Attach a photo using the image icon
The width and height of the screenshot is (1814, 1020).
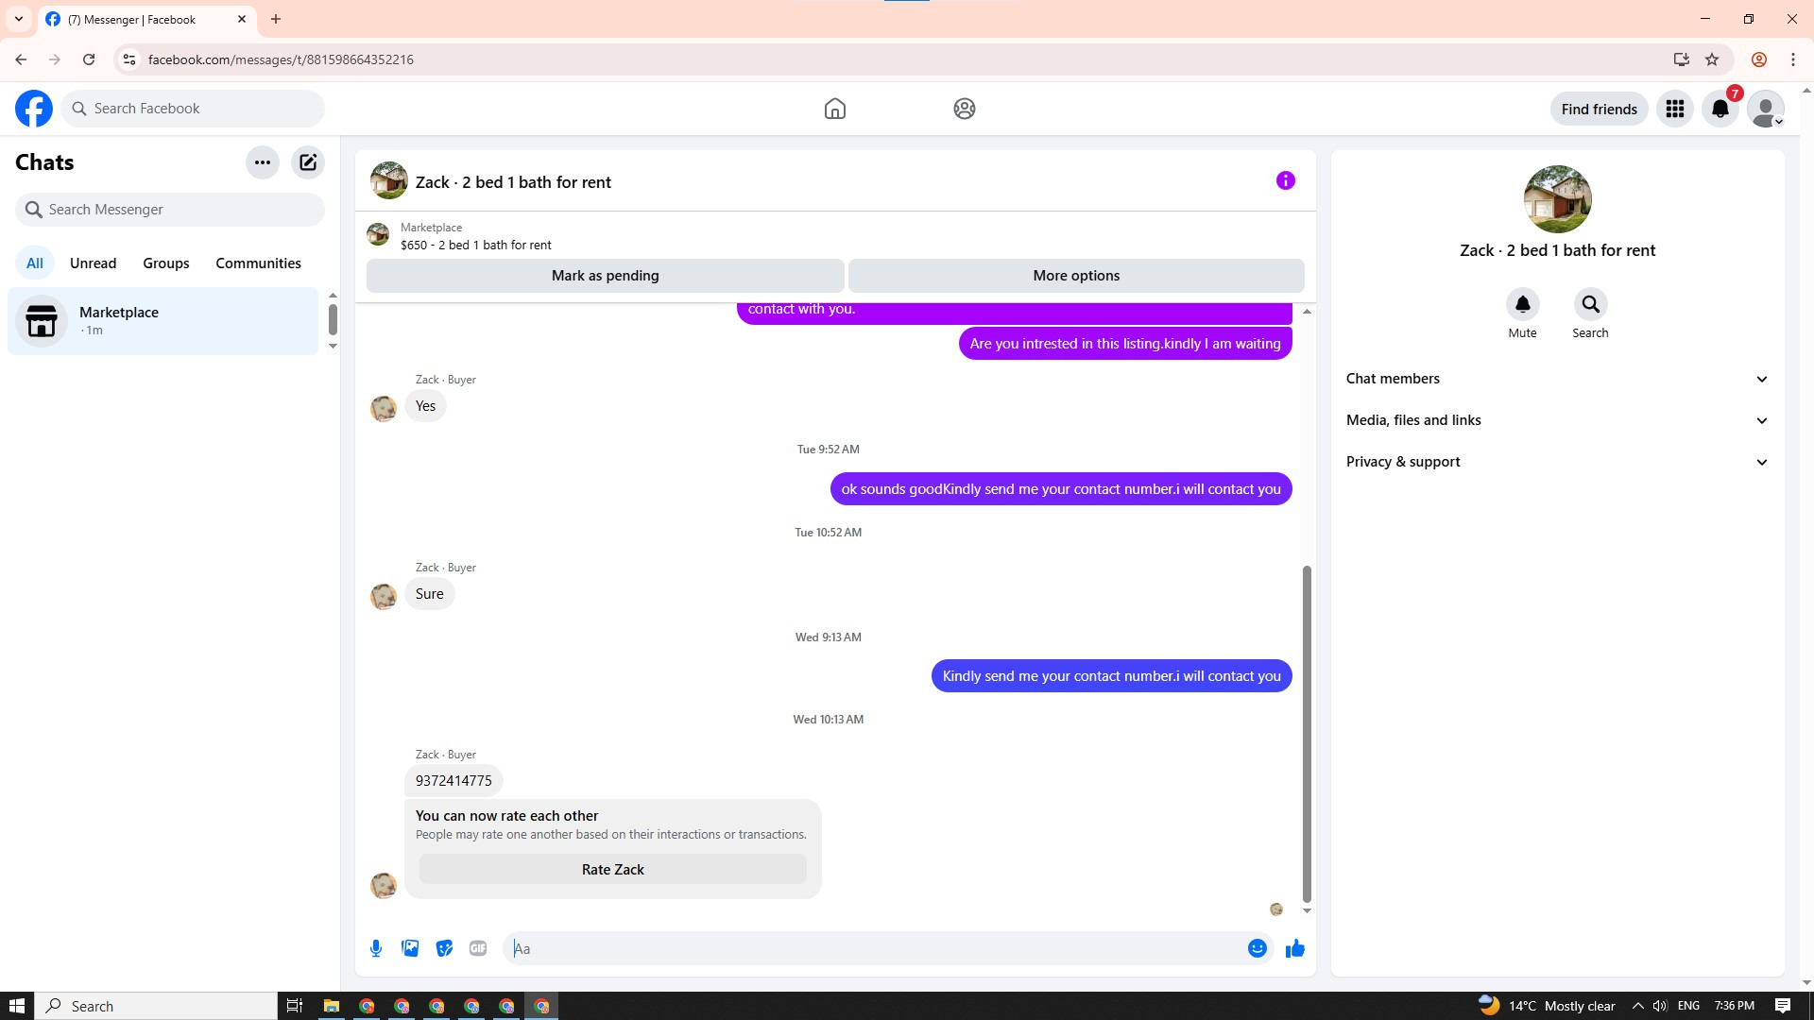(x=410, y=948)
